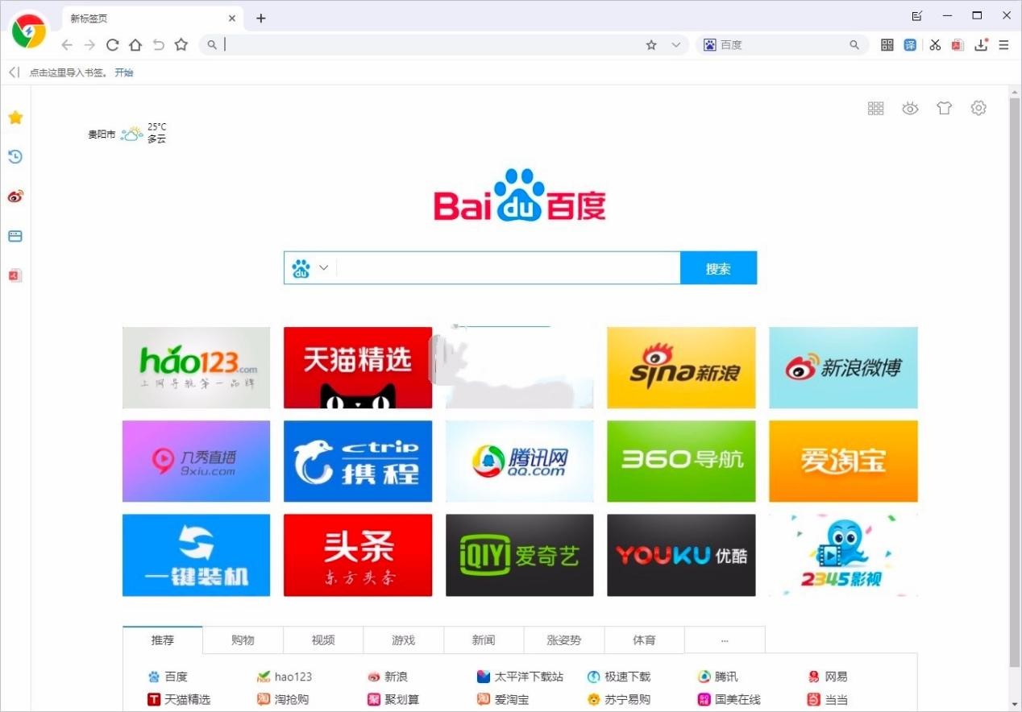Screen dimensions: 1022x712
Task: Open the QR code scanner icon
Action: [887, 44]
